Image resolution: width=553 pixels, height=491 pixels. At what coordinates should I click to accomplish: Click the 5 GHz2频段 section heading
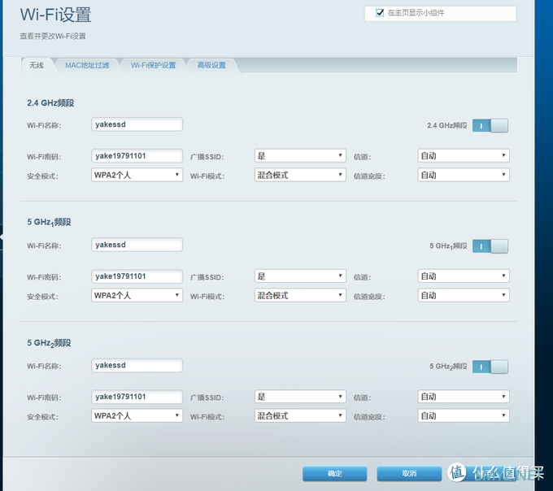(x=49, y=343)
